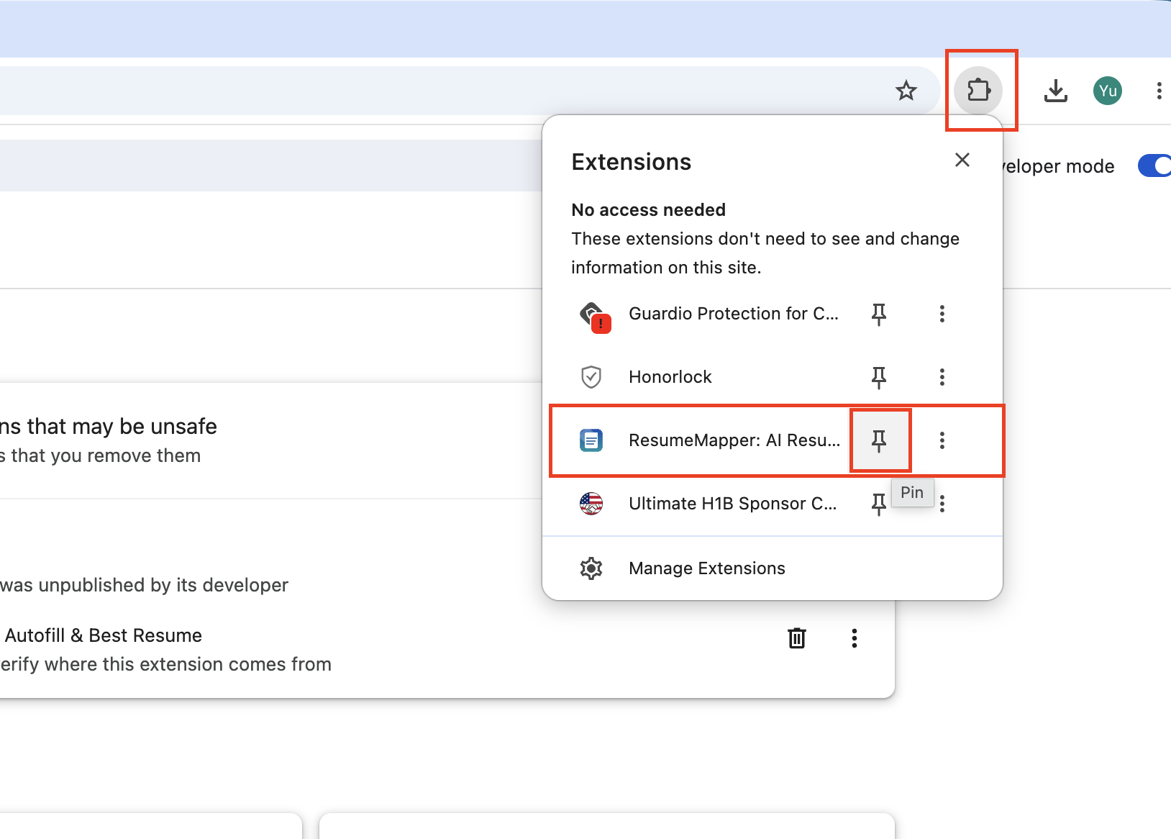This screenshot has height=839, width=1171.
Task: Open more options for Ultimate H1B Sponsor
Action: (x=942, y=504)
